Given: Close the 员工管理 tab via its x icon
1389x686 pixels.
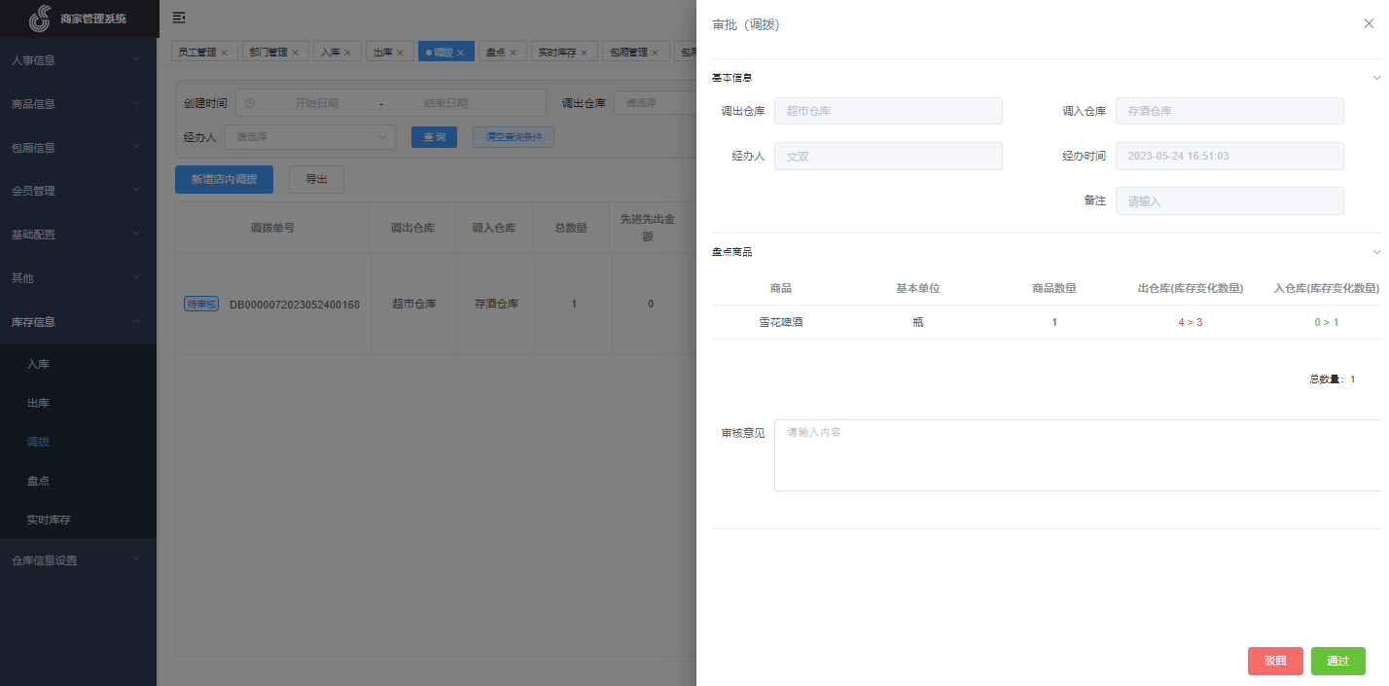Looking at the screenshot, I should click(225, 53).
